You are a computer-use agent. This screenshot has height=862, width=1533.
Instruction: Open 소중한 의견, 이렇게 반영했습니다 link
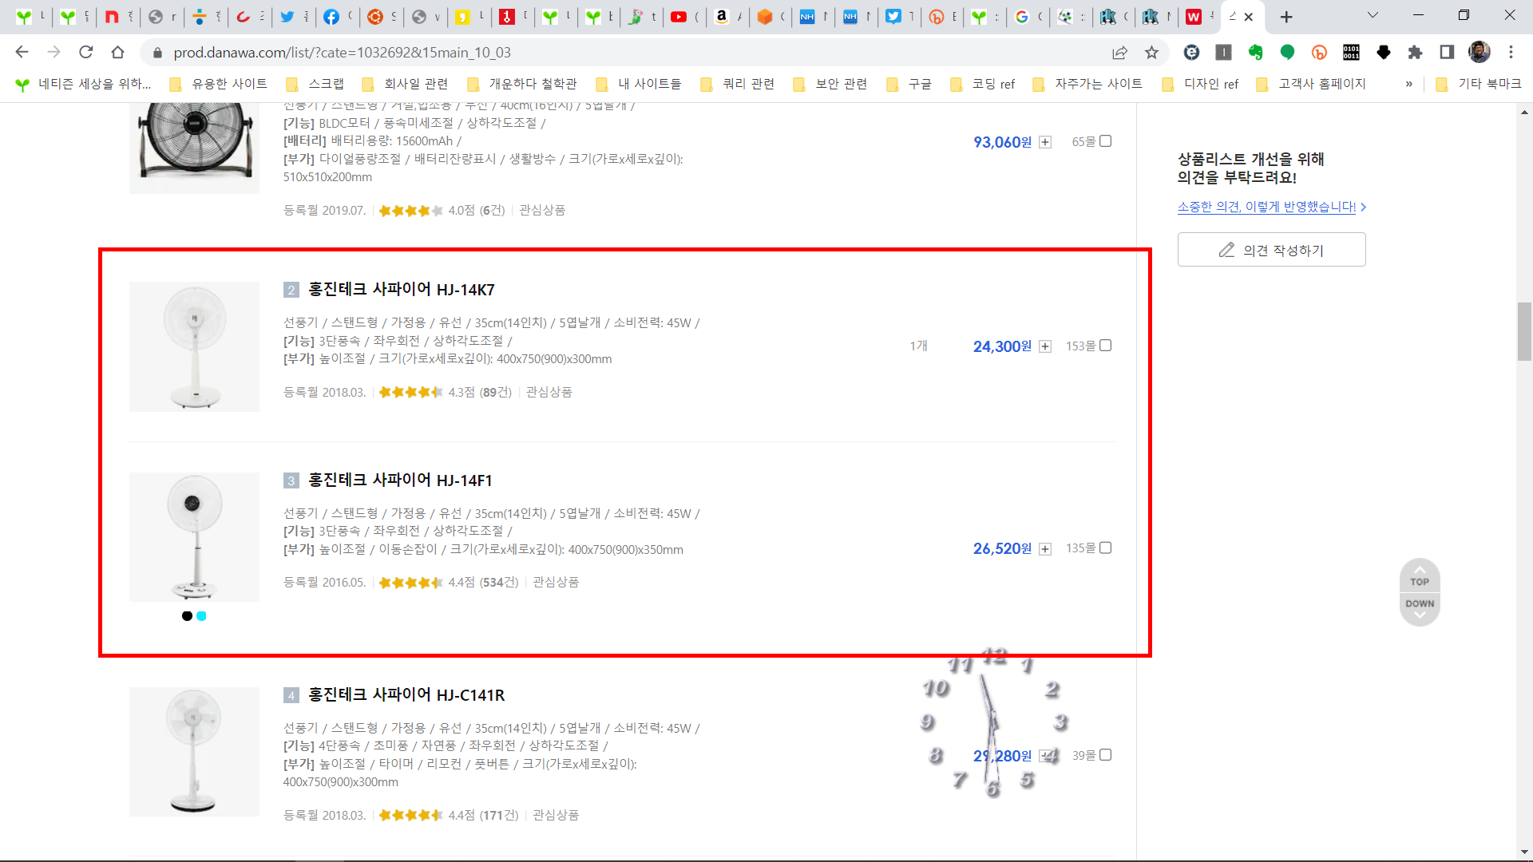1267,207
